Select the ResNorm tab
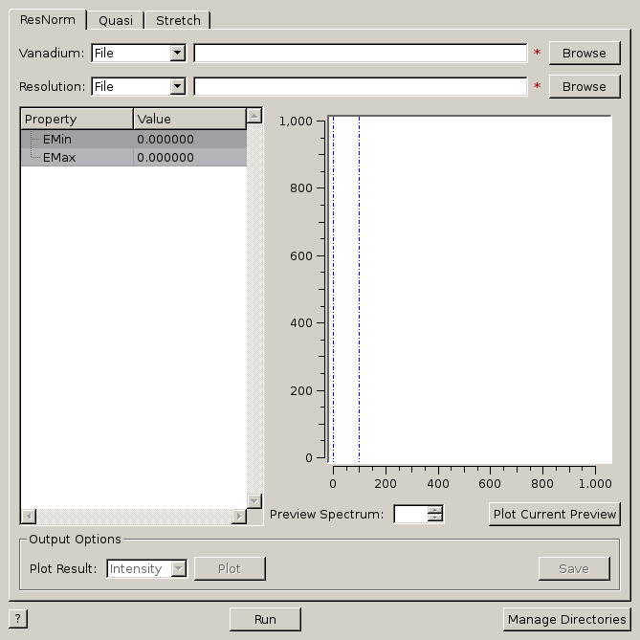 47,19
